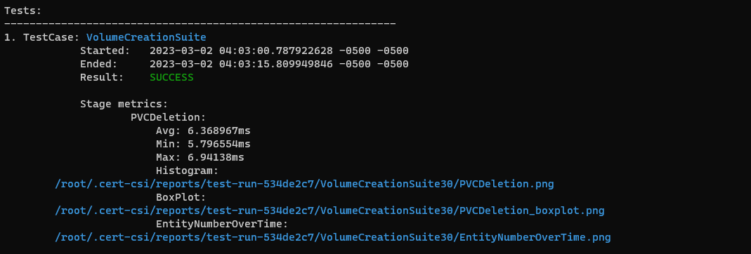751x254 pixels.
Task: Click the Result label
Action: pyautogui.click(x=102, y=77)
